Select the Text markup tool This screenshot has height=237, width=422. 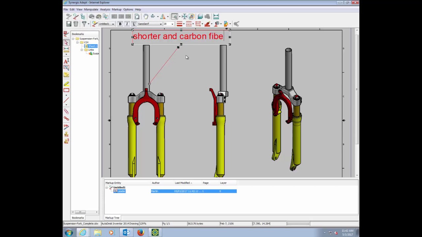click(66, 61)
